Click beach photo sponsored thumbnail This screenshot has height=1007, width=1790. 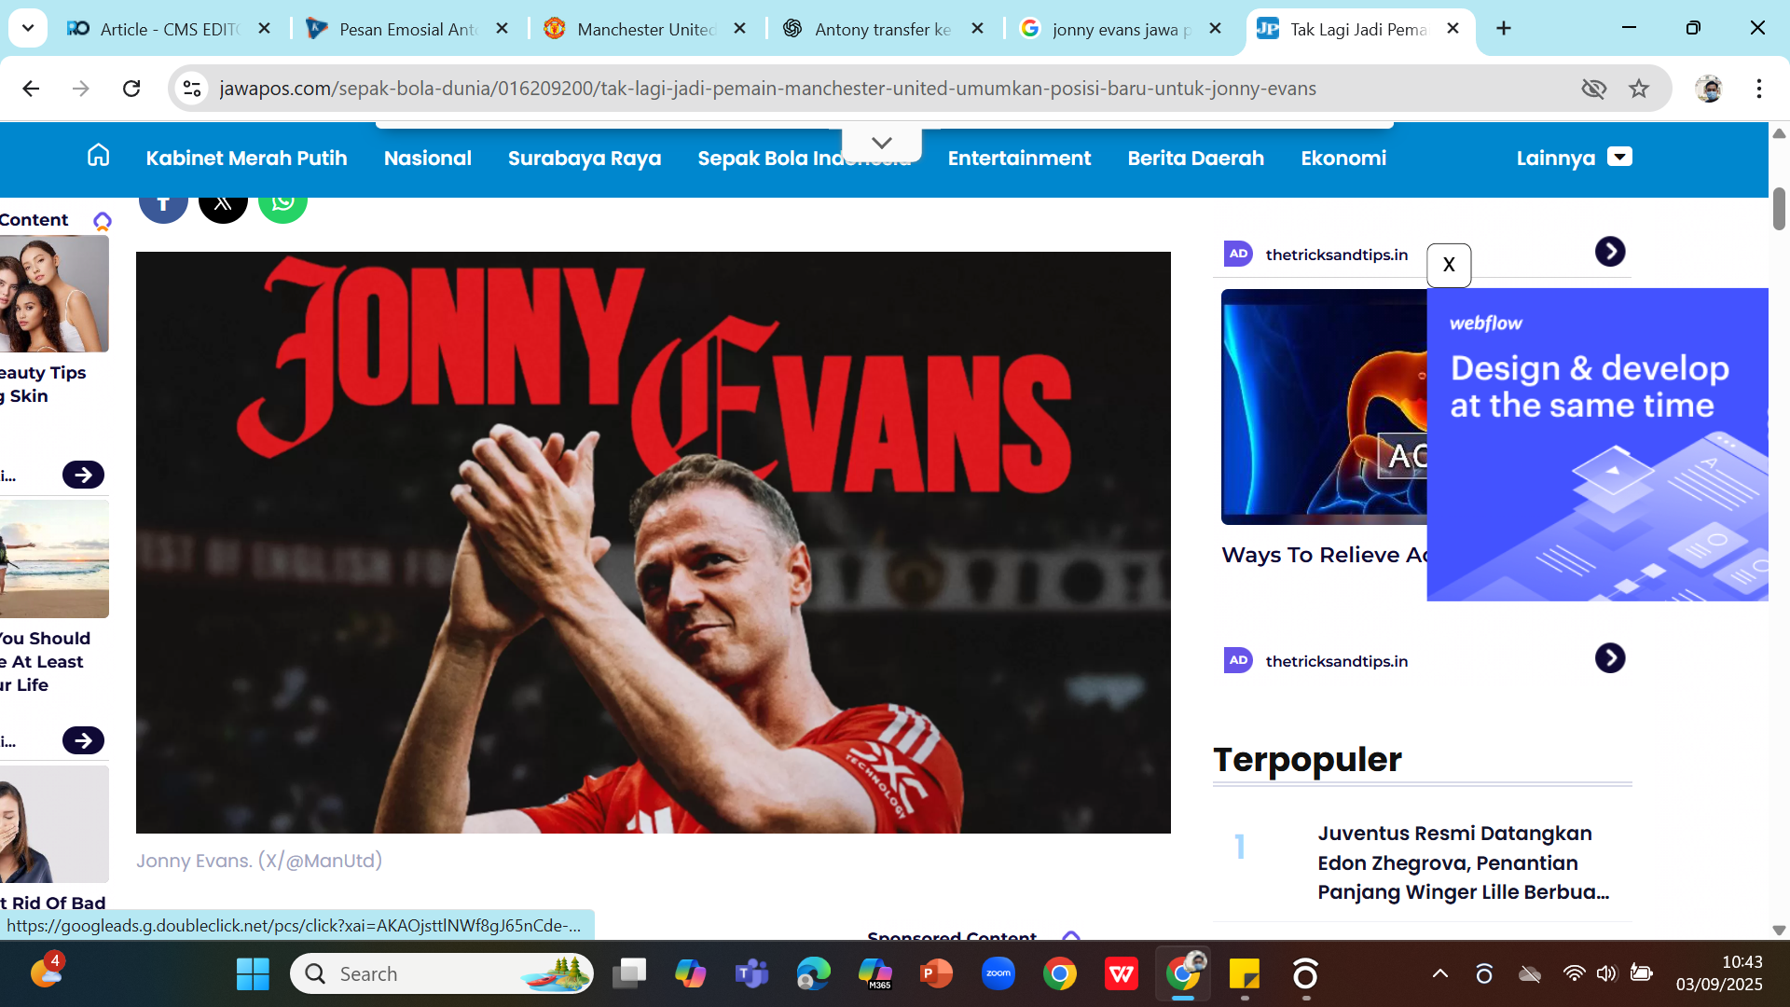(54, 559)
